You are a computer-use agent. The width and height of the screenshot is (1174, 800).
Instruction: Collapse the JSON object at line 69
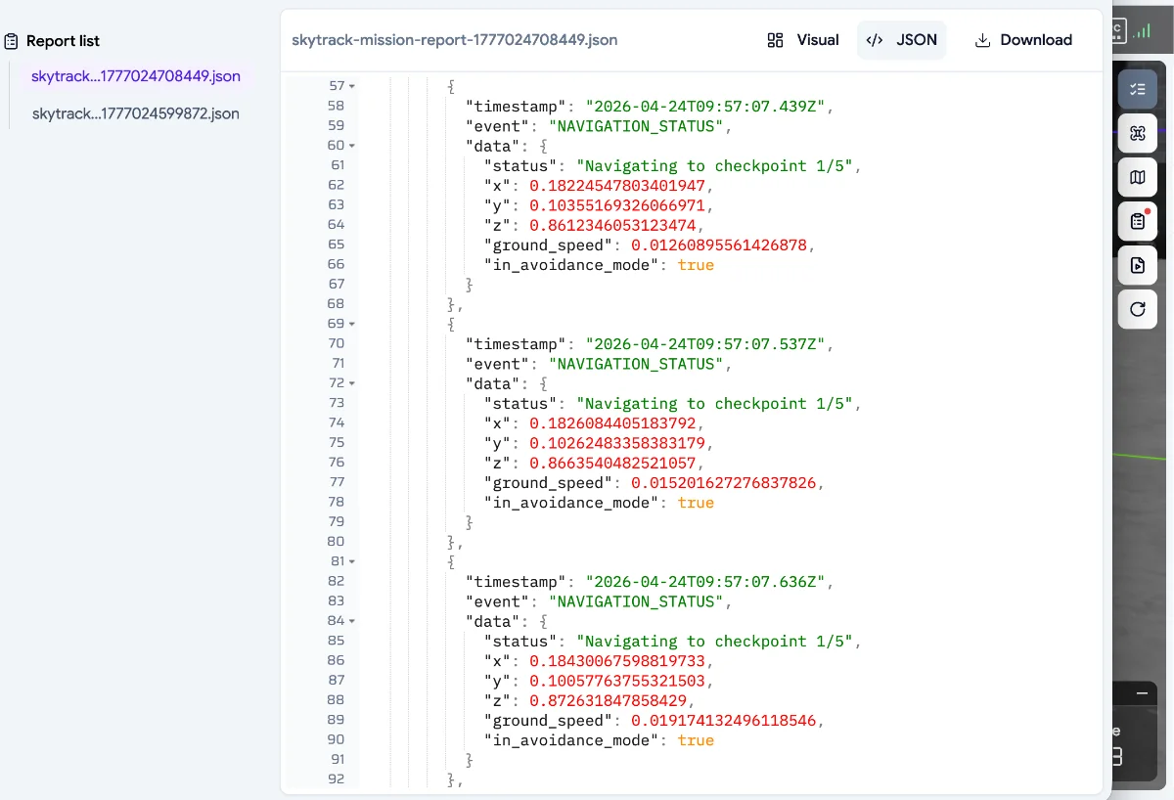coord(352,324)
